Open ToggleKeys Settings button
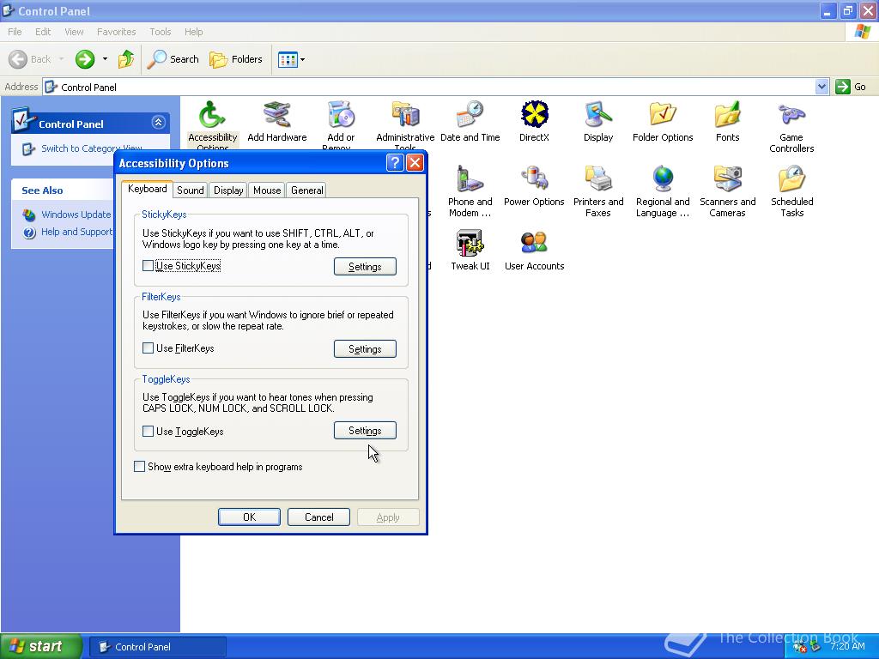Screen dimensions: 879x659 365,431
